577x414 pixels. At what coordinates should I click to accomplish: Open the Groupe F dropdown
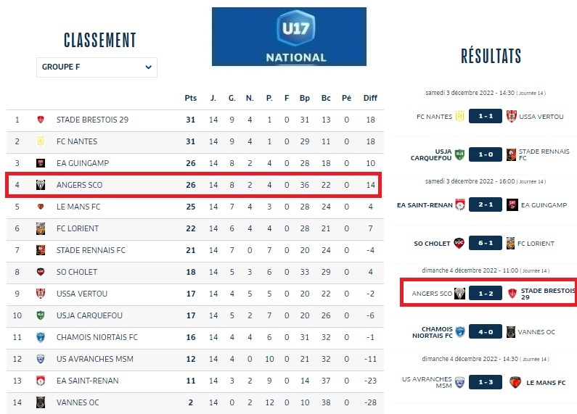point(97,67)
